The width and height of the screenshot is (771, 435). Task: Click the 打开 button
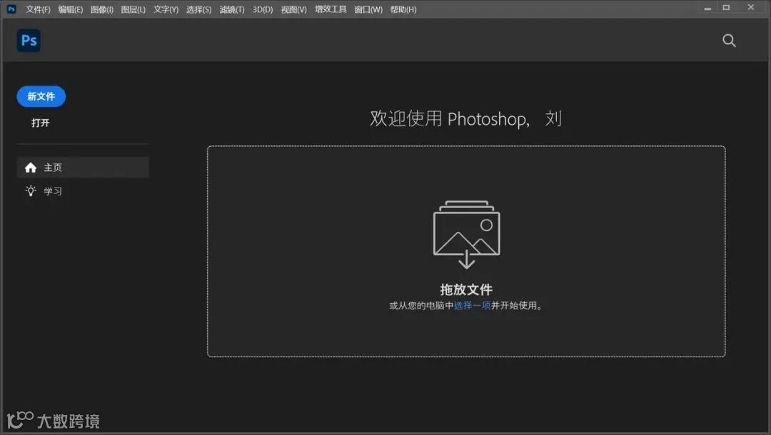(x=40, y=123)
